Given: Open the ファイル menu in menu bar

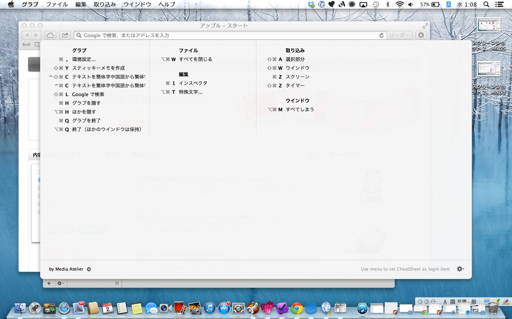Looking at the screenshot, I should (x=56, y=4).
